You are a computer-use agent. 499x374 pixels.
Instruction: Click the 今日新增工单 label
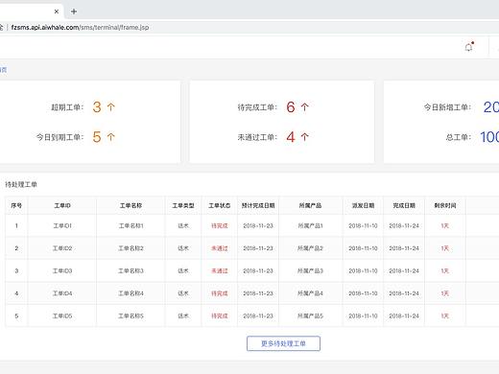447,107
